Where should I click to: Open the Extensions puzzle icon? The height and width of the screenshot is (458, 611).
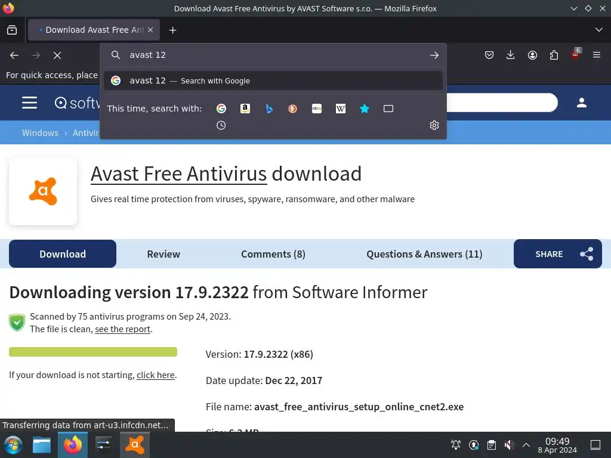coord(554,55)
